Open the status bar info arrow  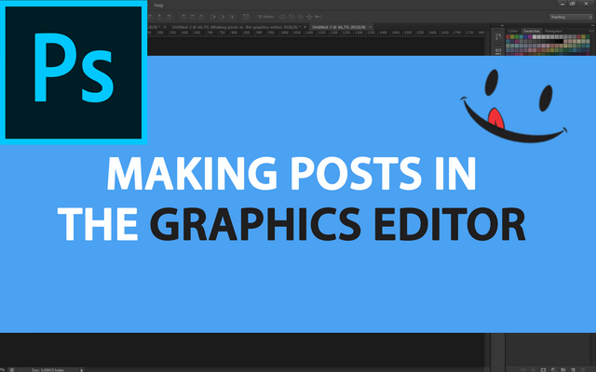[x=81, y=370]
